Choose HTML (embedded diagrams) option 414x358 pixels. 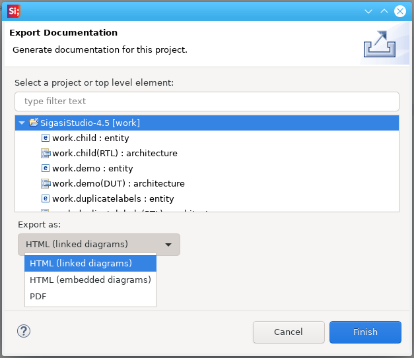tap(90, 280)
